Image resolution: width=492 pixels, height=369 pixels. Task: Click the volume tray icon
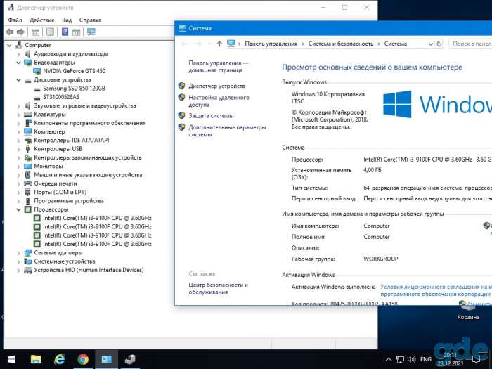(411, 360)
